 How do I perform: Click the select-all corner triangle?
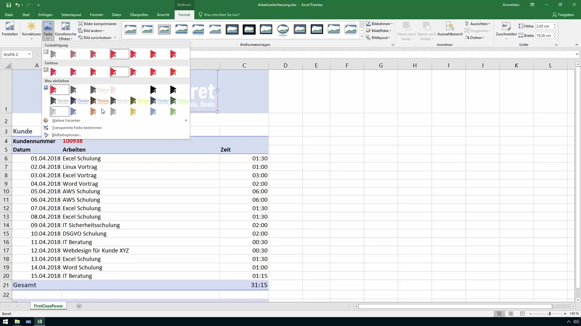tap(8, 66)
